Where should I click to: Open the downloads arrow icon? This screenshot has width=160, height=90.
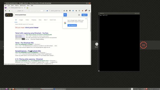[x=73, y=10]
